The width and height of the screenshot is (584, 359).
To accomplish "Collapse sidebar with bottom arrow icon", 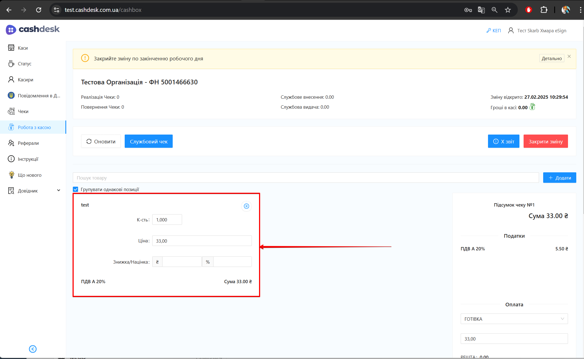I will [33, 349].
